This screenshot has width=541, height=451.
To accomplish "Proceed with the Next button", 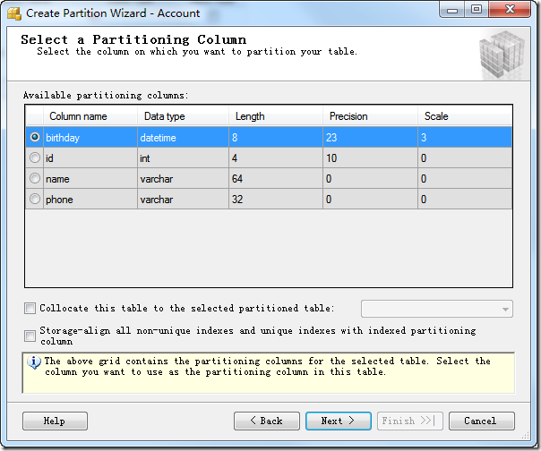I will pyautogui.click(x=338, y=421).
